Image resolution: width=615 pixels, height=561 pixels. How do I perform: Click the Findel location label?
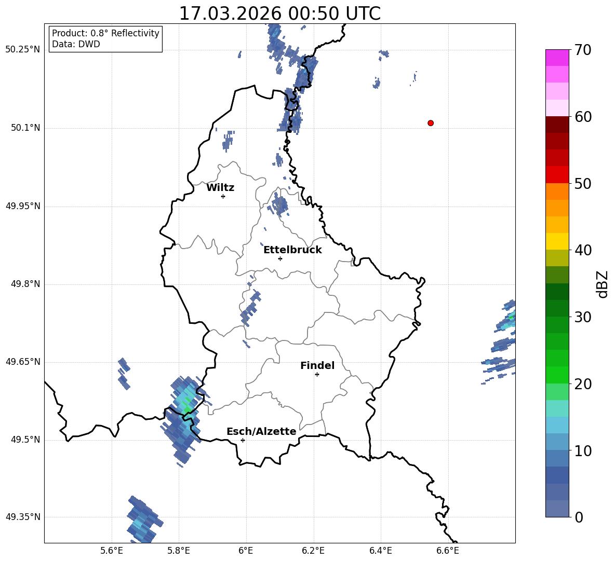pyautogui.click(x=317, y=365)
